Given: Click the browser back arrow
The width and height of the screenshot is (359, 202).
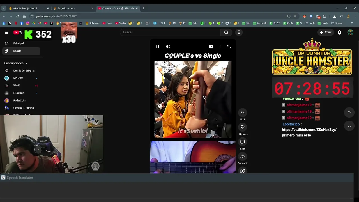Looking at the screenshot, I should (4, 16).
